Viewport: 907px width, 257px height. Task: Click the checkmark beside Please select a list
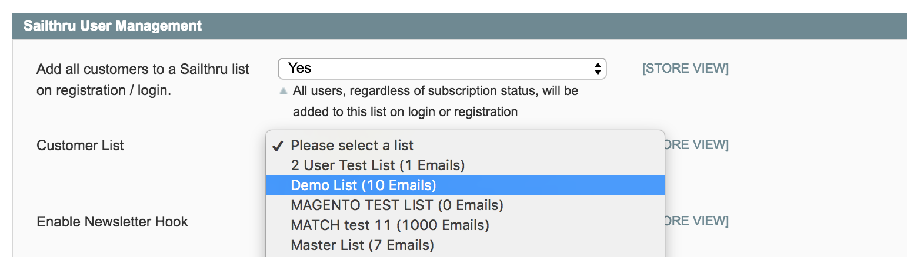coord(278,146)
